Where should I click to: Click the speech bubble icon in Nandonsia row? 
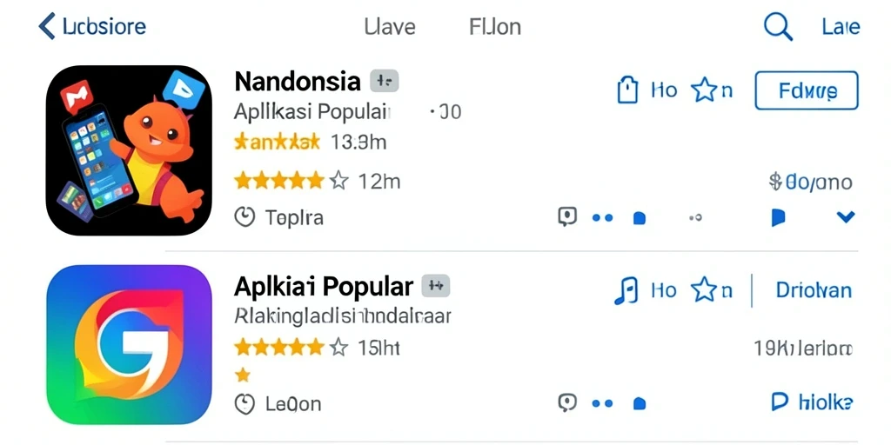coord(567,216)
